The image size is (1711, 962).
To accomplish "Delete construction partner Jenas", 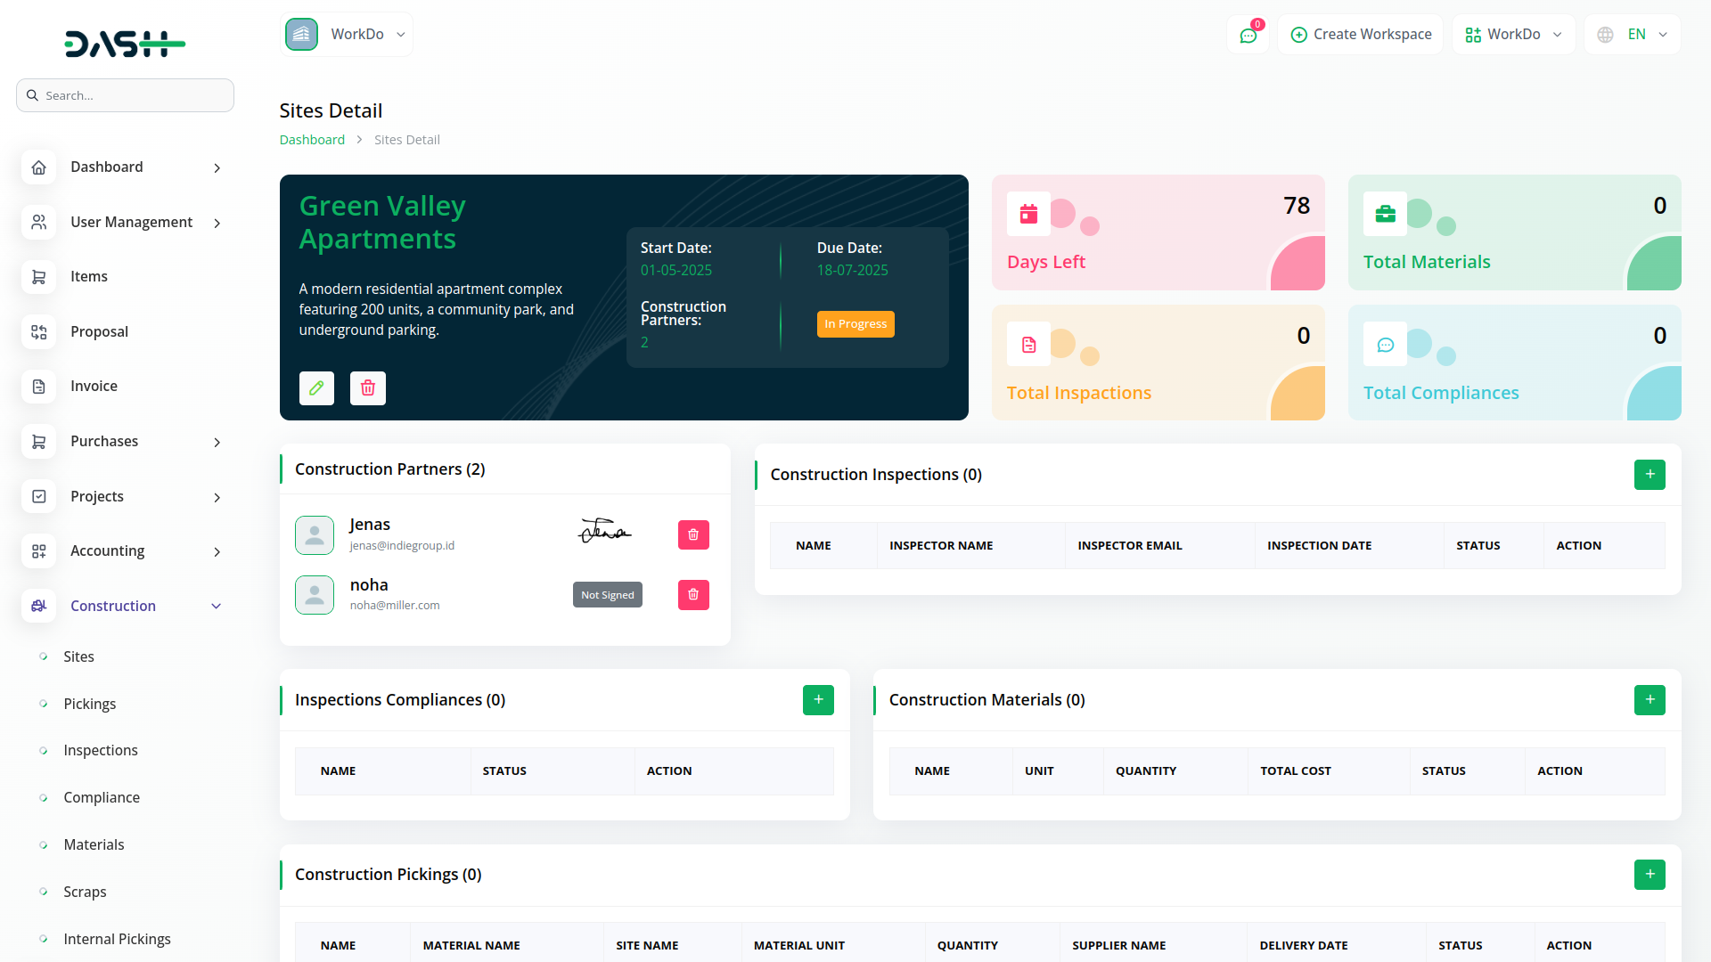I will click(692, 535).
